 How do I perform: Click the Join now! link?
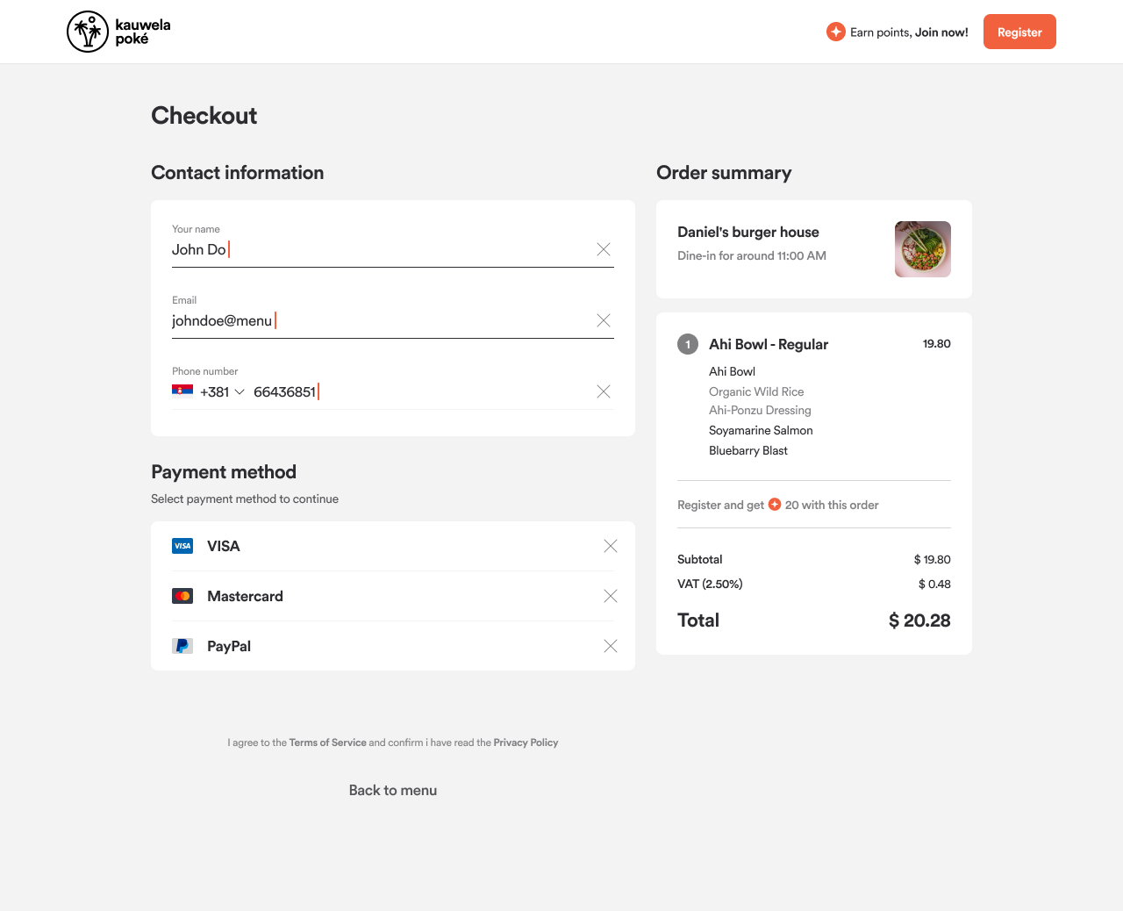941,32
